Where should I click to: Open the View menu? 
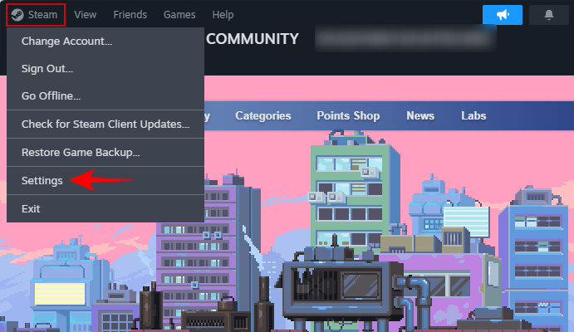coord(86,15)
